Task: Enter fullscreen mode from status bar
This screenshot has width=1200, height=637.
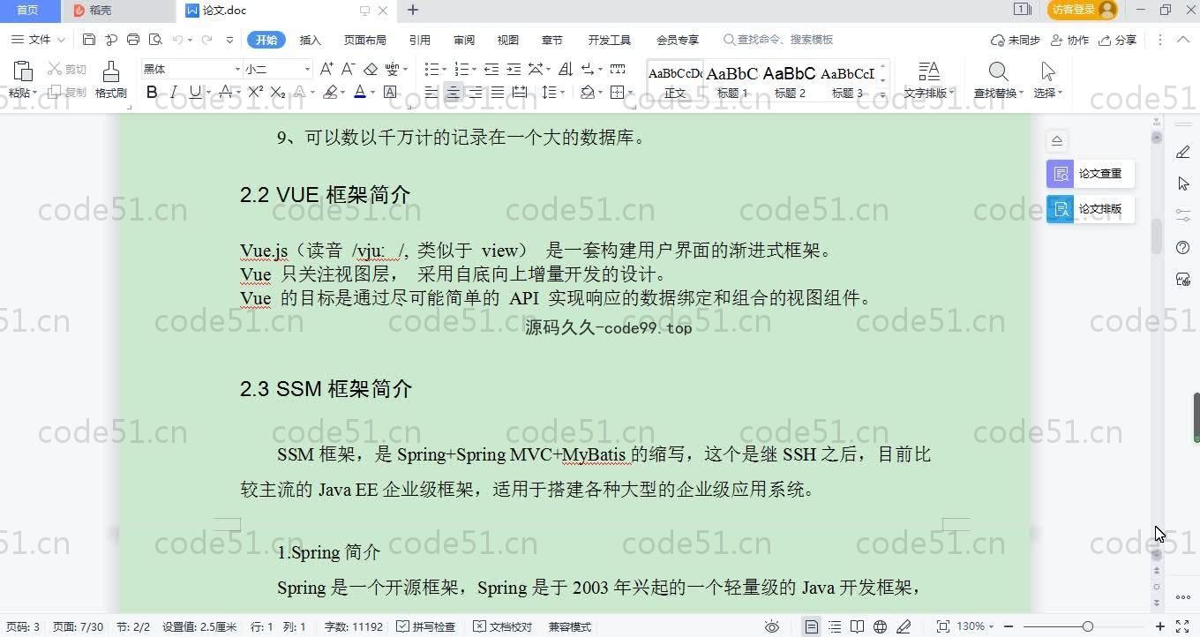Action: (1182, 626)
